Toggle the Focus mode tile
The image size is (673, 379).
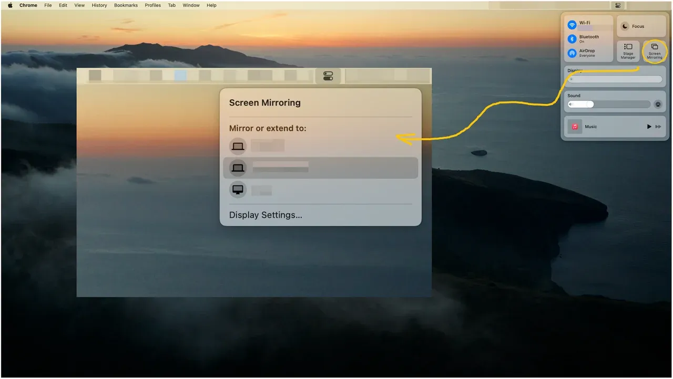coord(641,26)
